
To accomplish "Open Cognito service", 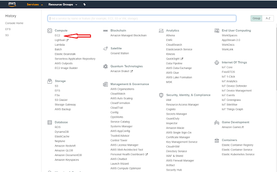I will point(171,109).
